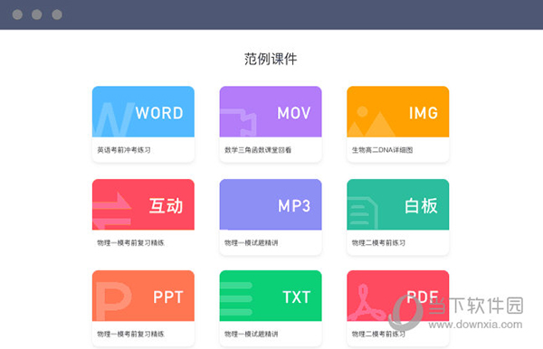Select caption 物理一模试题精讲 under MP3 card
This screenshot has width=543, height=349.
pyautogui.click(x=252, y=243)
